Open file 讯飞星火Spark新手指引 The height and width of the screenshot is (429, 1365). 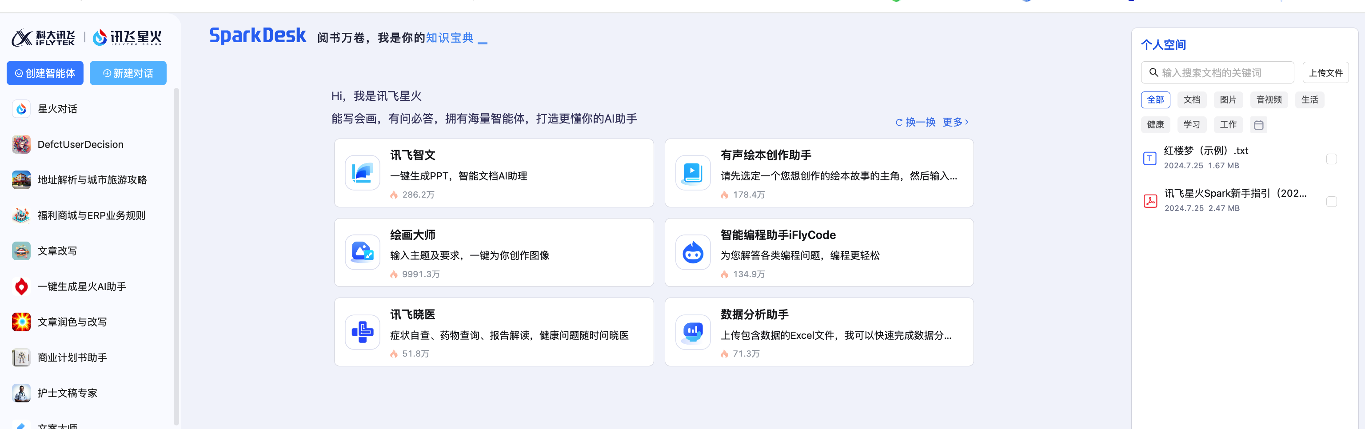pyautogui.click(x=1235, y=193)
